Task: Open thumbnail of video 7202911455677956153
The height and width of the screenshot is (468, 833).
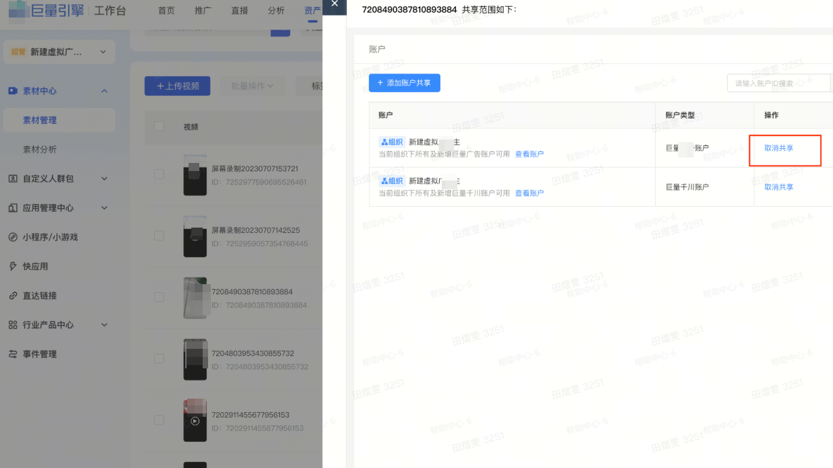Action: tap(195, 421)
